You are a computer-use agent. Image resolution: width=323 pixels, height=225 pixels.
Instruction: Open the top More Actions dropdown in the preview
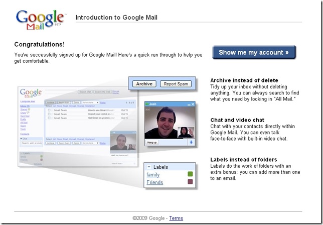pos(90,102)
